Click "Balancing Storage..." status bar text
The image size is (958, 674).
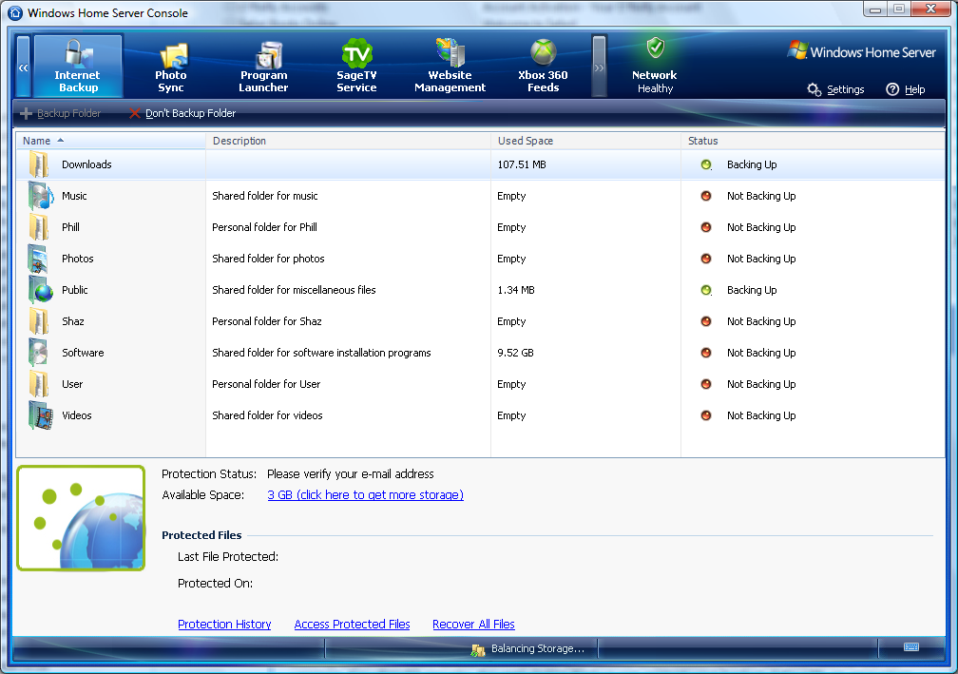[x=538, y=649]
